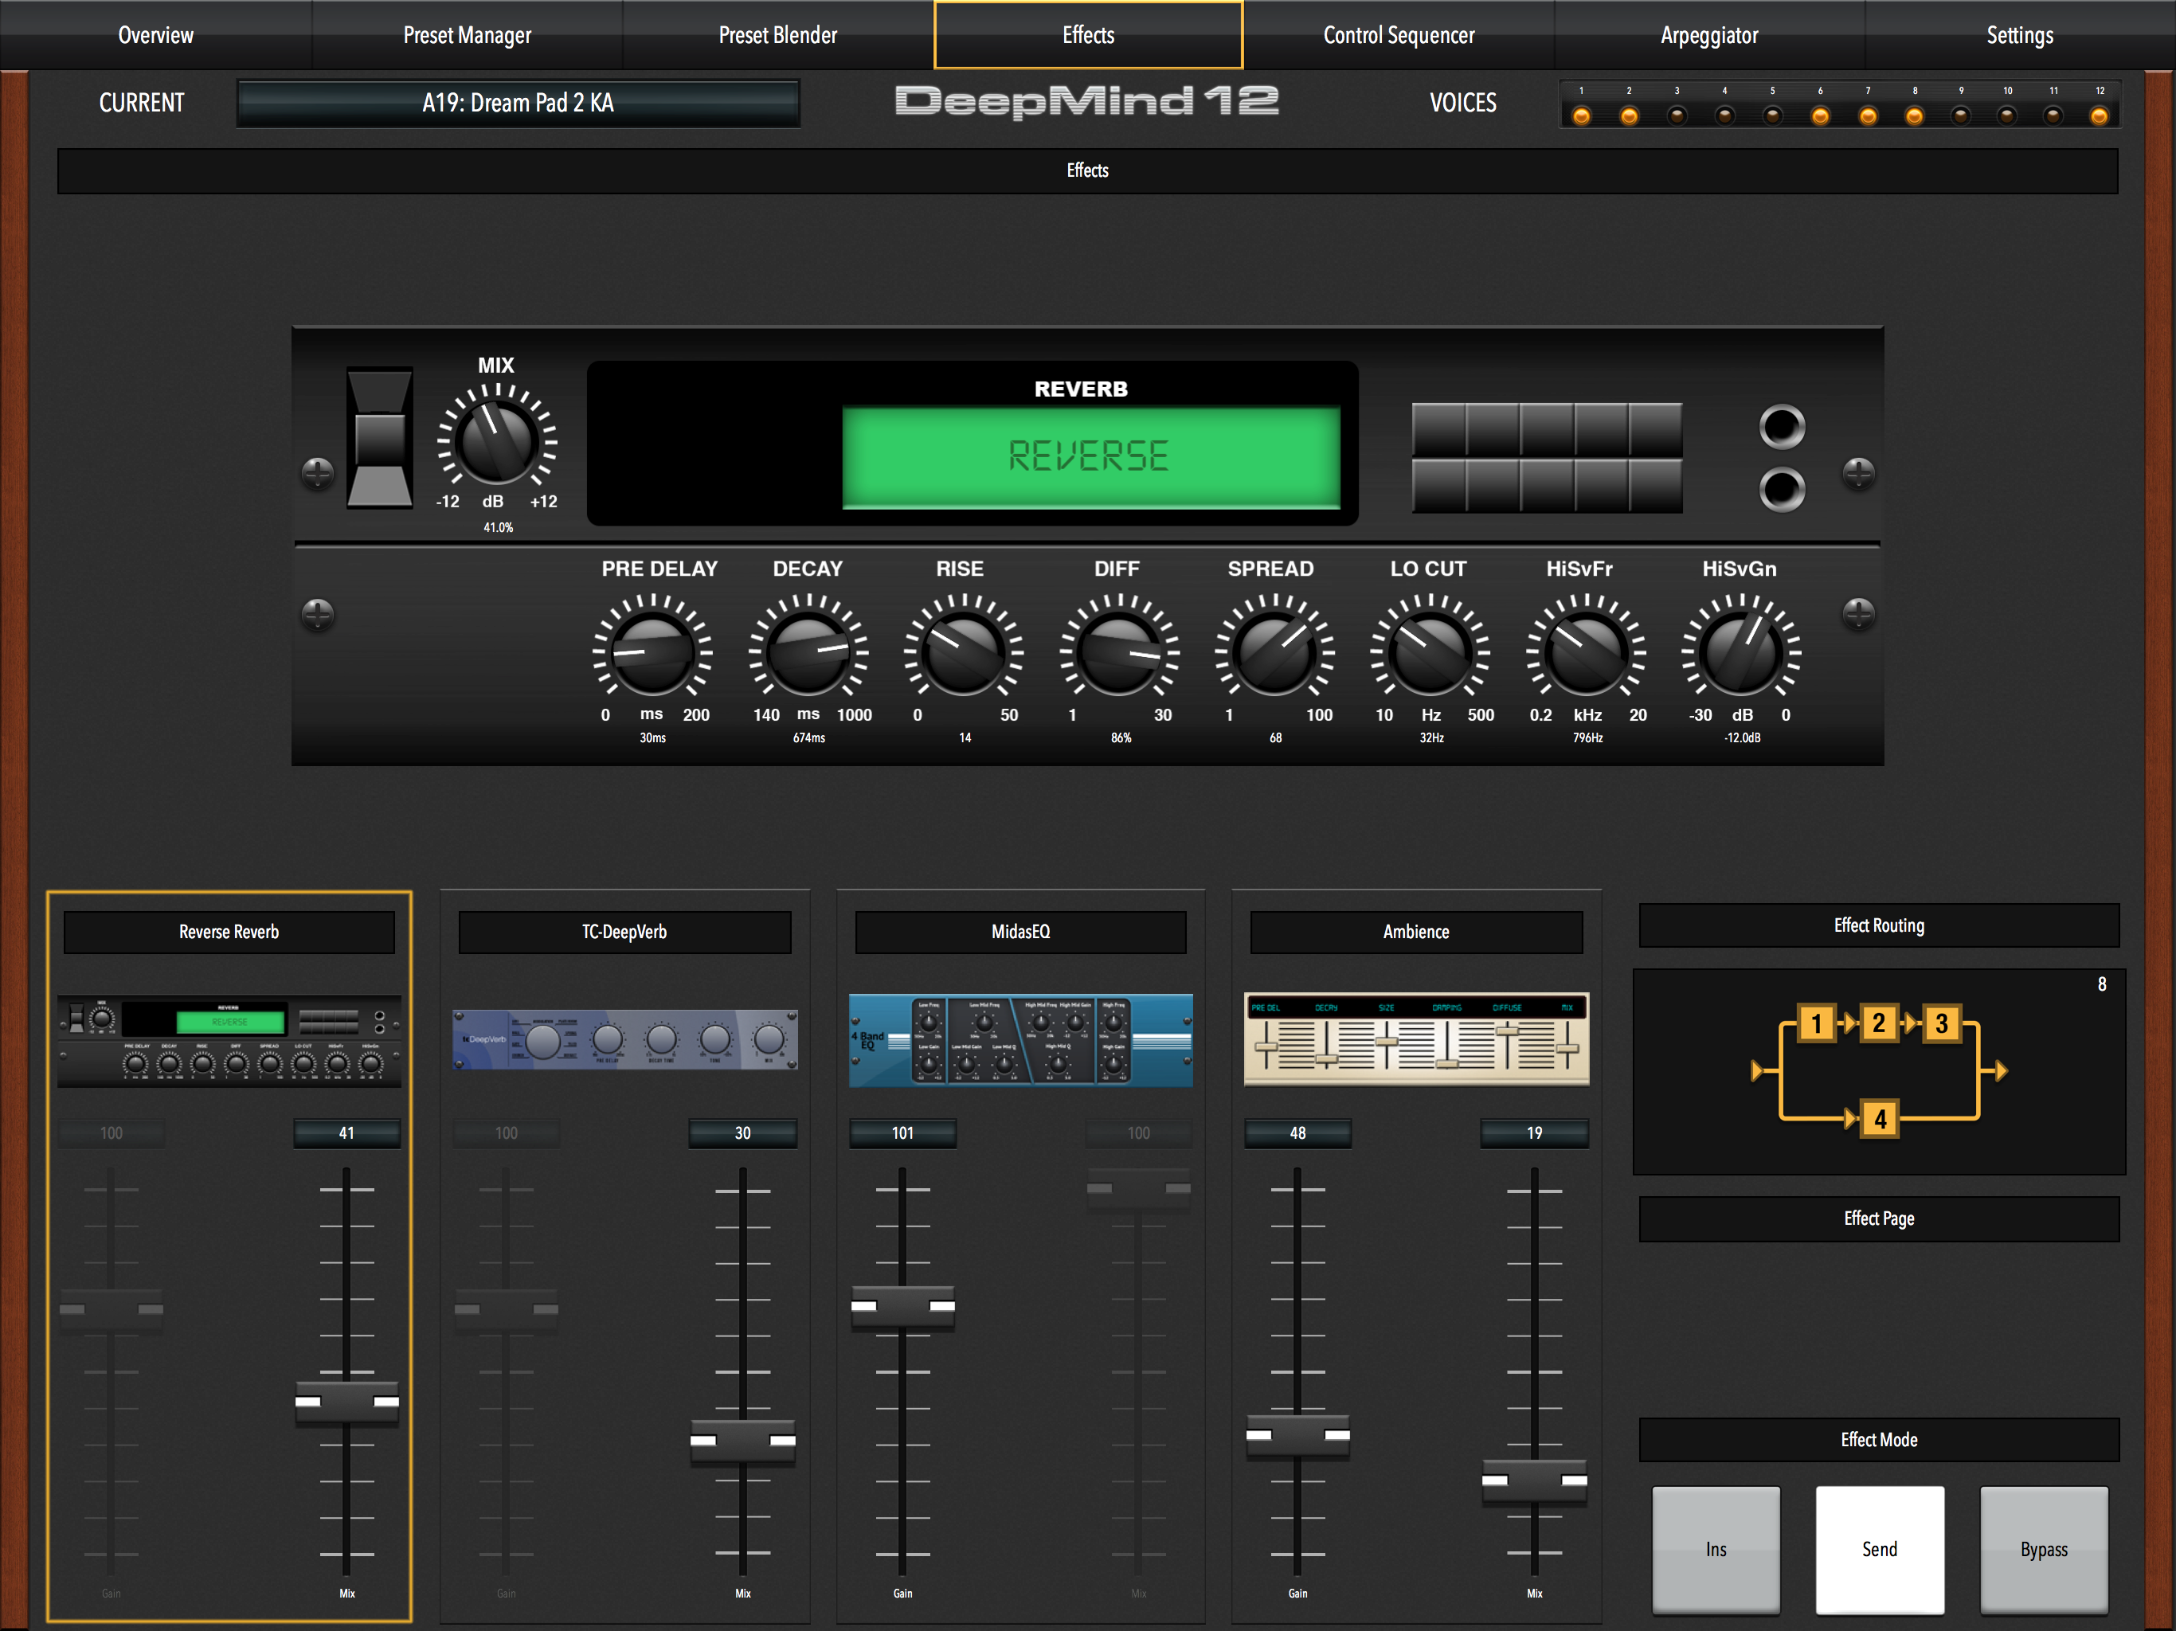Open the current preset A19 selector

pos(519,104)
